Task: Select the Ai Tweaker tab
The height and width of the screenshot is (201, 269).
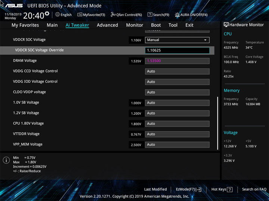Action: (x=77, y=25)
